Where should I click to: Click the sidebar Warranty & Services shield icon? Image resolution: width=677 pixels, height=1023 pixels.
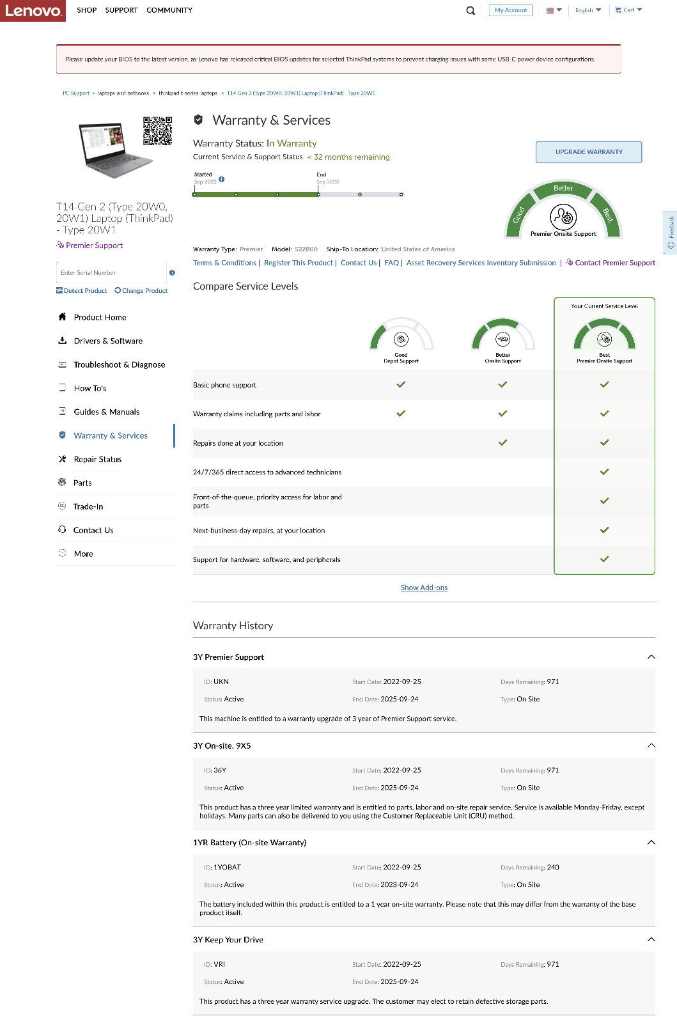click(62, 435)
